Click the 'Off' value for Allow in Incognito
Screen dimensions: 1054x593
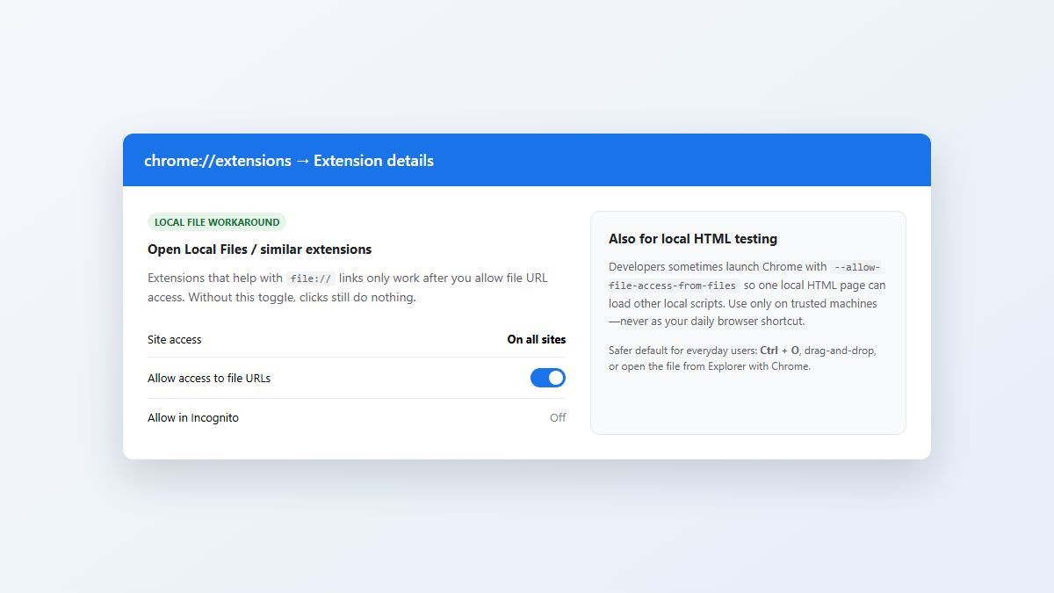click(x=558, y=417)
